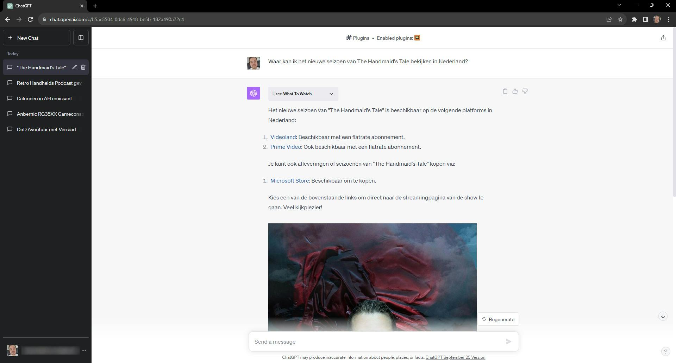Screen dimensions: 676x363
Task: Delete "The Handmaid's Tale" chat with trash icon
Action: pos(83,67)
